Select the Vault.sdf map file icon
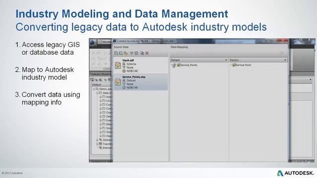Viewport: 317px width, 178px height. 118,65
